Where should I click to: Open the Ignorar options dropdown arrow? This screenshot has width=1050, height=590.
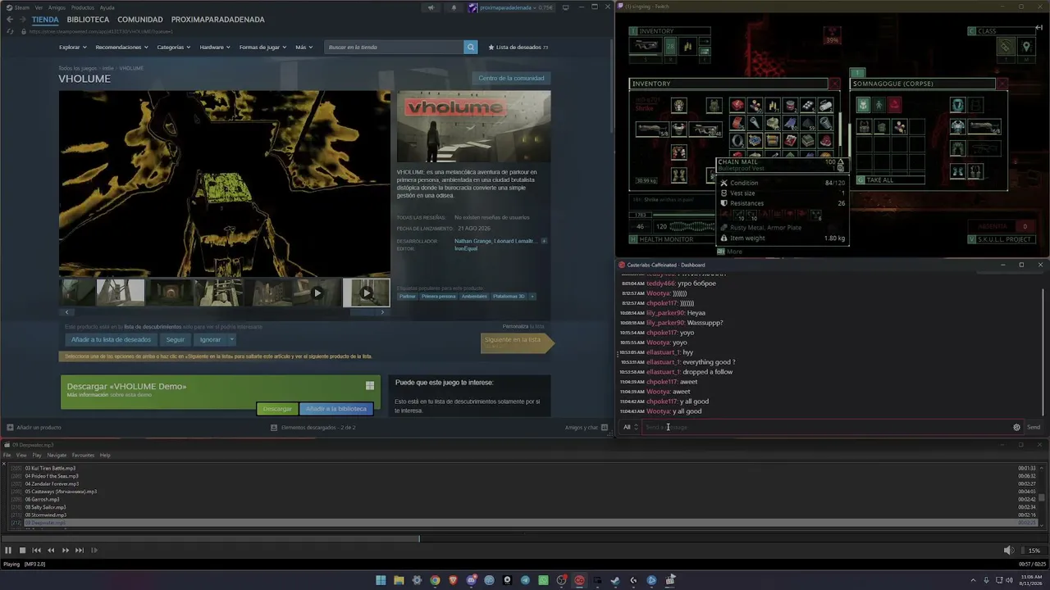(232, 339)
